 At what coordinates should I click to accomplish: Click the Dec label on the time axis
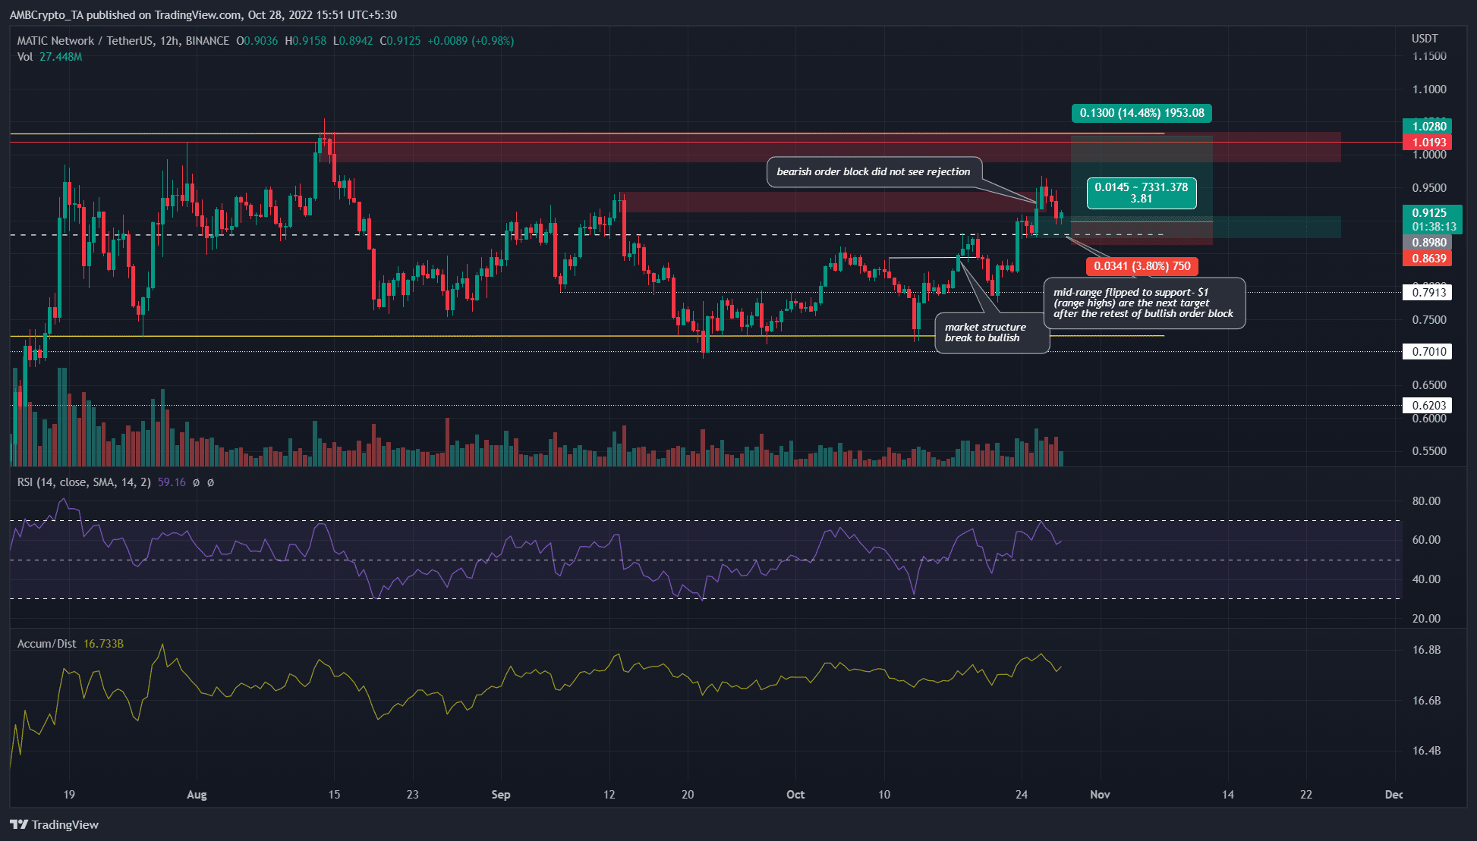[1394, 795]
